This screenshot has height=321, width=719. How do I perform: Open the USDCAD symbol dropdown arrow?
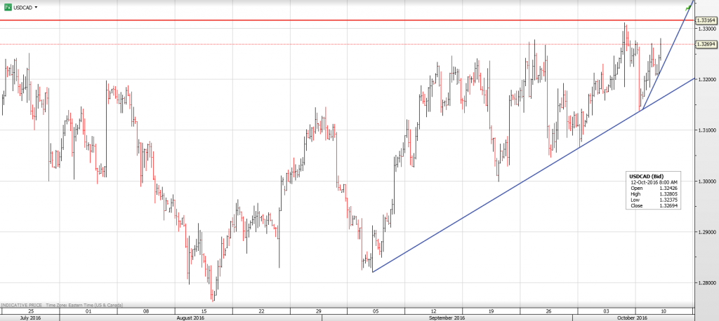36,7
